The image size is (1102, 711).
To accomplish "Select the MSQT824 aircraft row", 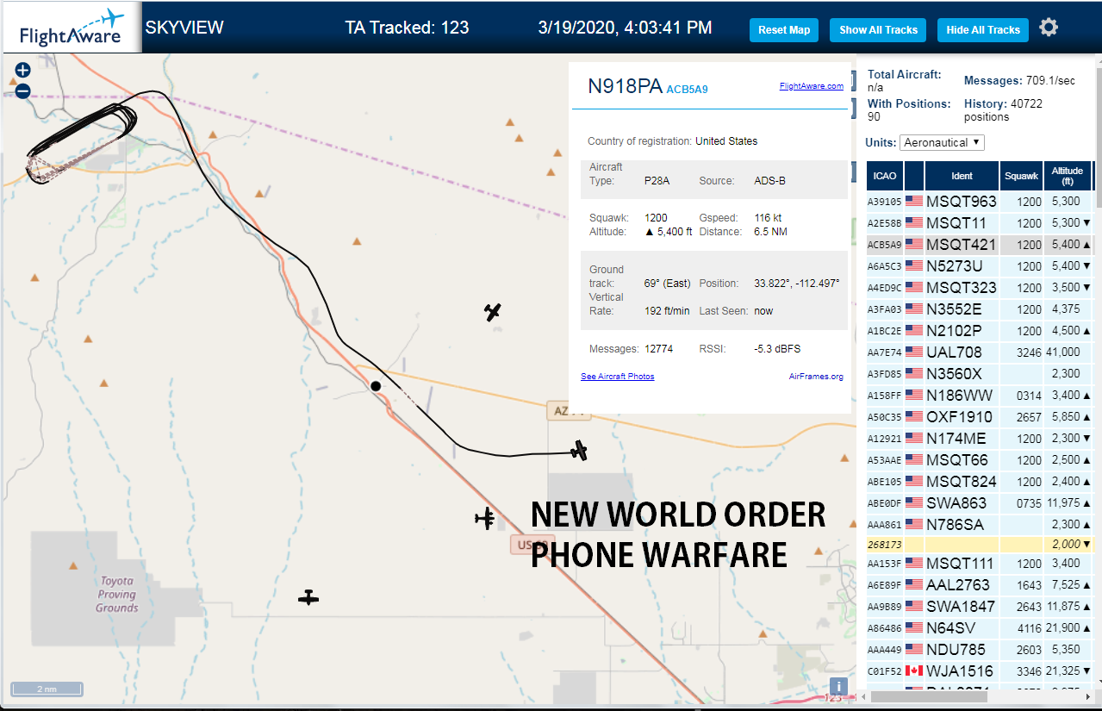I will tap(980, 482).
